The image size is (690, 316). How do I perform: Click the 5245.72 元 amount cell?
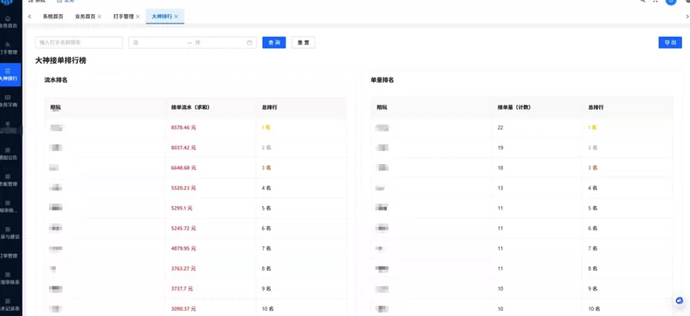click(x=183, y=228)
